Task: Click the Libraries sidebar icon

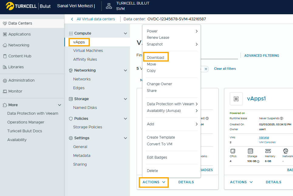Action: pos(5,67)
